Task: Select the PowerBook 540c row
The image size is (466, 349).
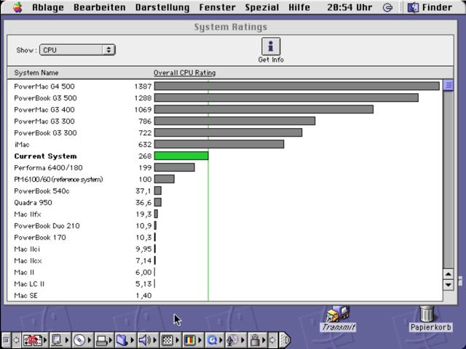Action: pyautogui.click(x=225, y=190)
